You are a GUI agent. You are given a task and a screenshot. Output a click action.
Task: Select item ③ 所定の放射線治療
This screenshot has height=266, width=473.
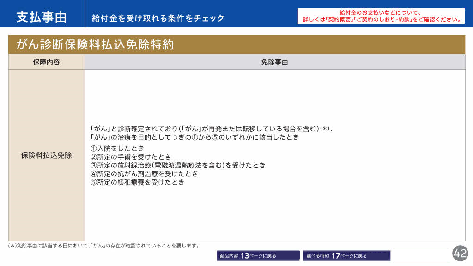(x=177, y=165)
